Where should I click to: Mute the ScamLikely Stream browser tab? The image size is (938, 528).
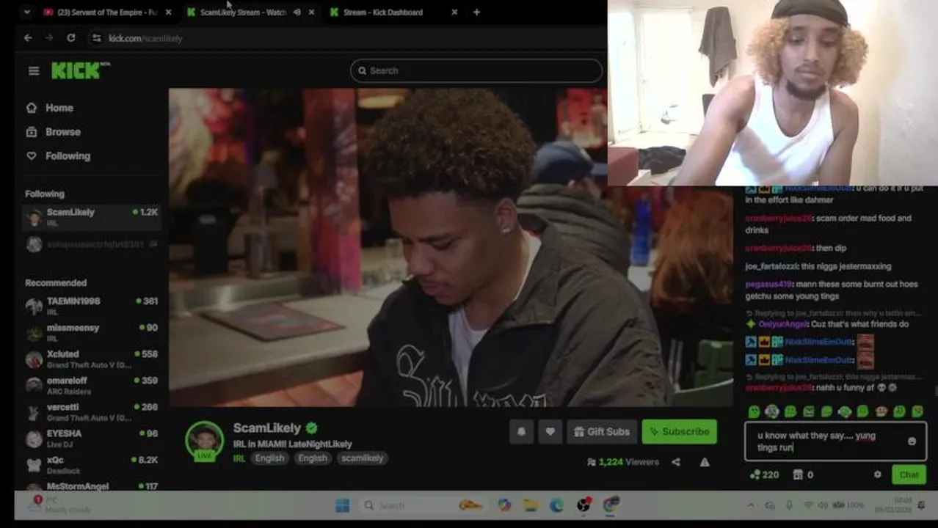coord(297,12)
